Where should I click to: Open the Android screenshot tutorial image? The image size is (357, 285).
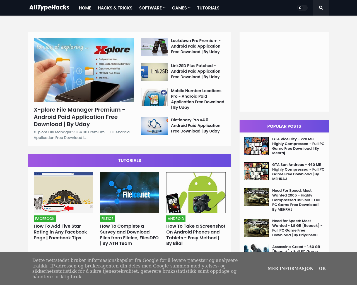tap(196, 192)
